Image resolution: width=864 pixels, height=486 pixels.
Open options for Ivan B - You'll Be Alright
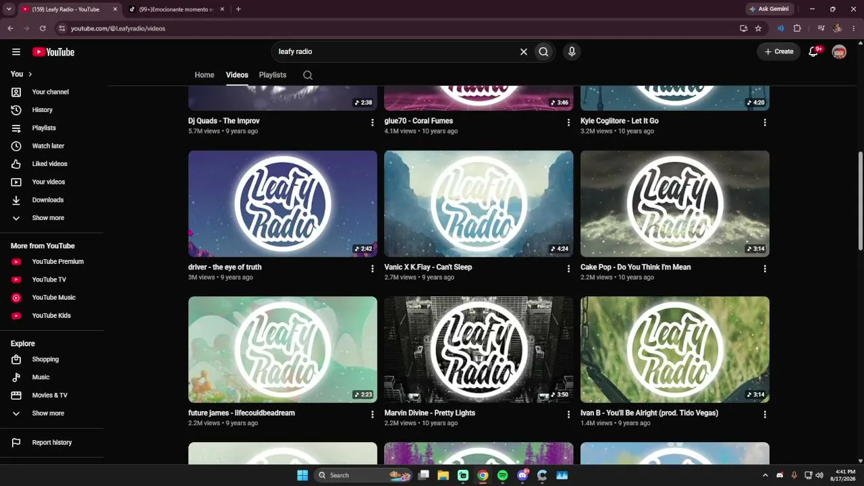coord(765,414)
